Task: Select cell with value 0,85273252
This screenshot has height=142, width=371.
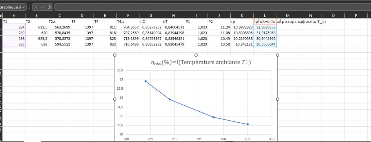Action: (x=151, y=27)
